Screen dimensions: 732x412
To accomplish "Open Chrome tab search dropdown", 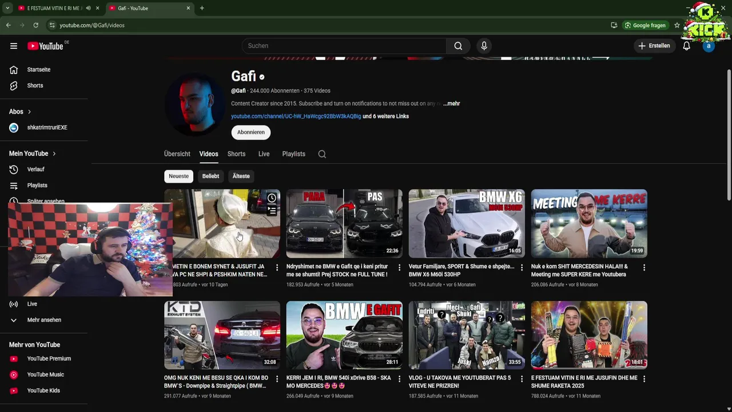I will 7,8.
